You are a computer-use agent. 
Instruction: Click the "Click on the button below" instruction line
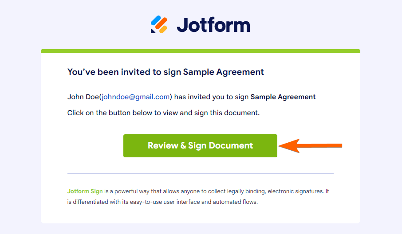click(163, 113)
